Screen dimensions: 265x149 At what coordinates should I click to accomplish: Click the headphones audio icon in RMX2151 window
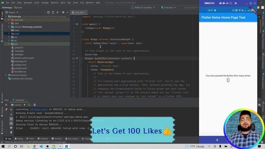[x=227, y=3]
